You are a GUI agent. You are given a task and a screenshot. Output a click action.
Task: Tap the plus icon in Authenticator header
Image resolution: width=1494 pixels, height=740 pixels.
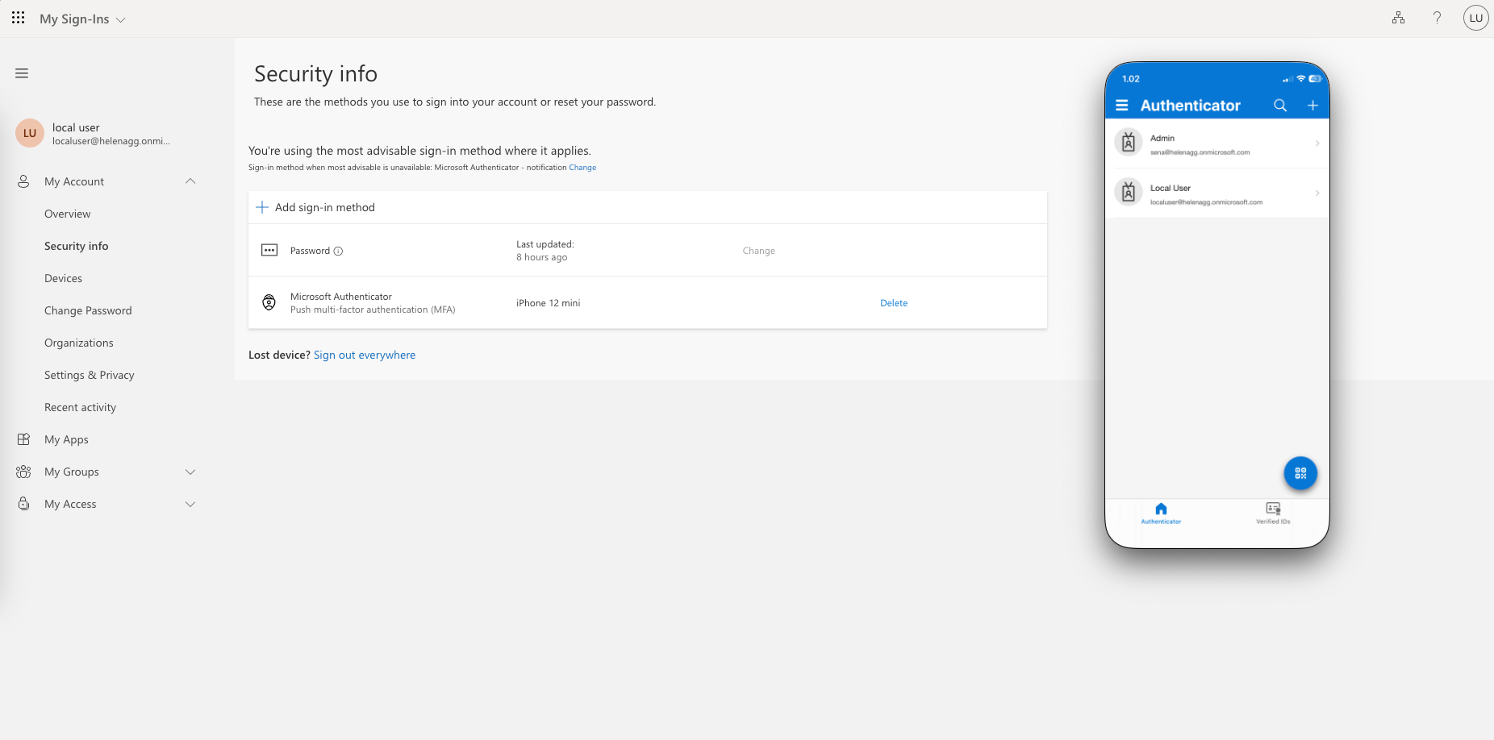click(1312, 106)
